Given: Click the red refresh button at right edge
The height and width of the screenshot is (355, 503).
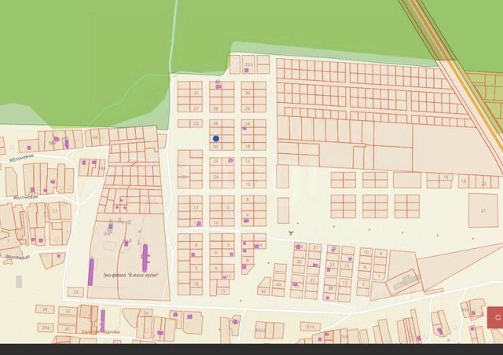Looking at the screenshot, I should (x=496, y=317).
